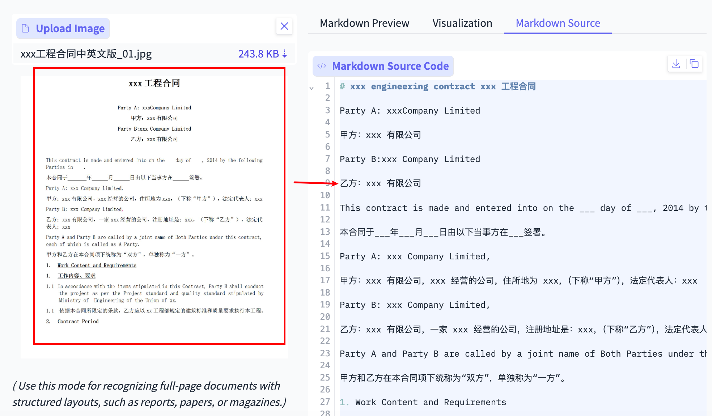The height and width of the screenshot is (416, 712).
Task: Click the </> icon beside Markdown Source Code
Action: [x=321, y=66]
